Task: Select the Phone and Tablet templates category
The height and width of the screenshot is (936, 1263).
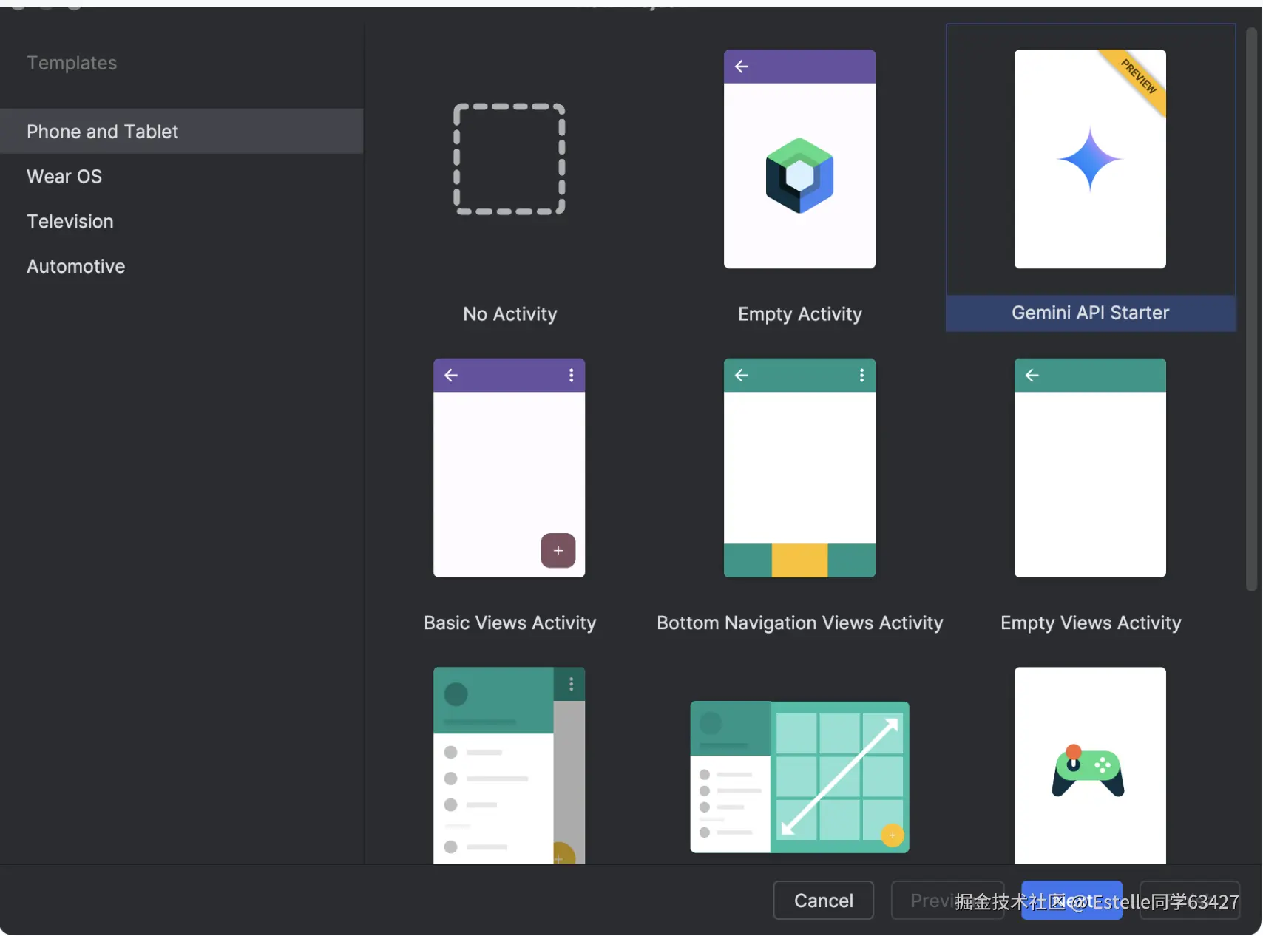Action: 181,132
